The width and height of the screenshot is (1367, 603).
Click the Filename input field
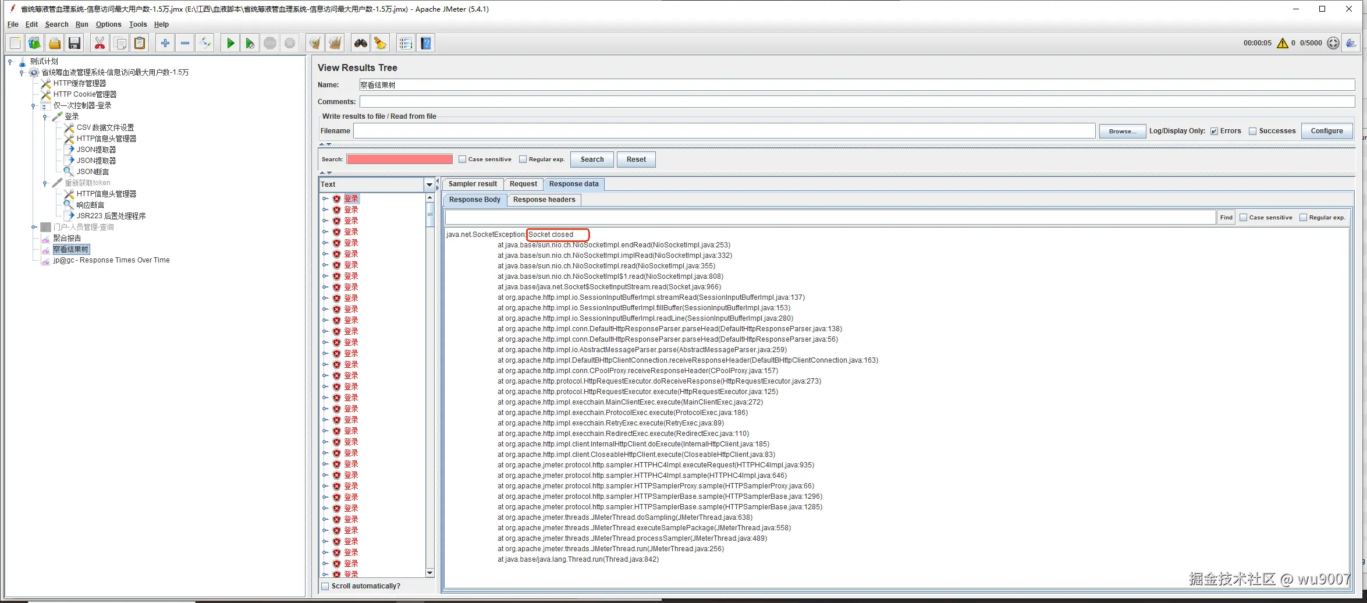[x=725, y=131]
